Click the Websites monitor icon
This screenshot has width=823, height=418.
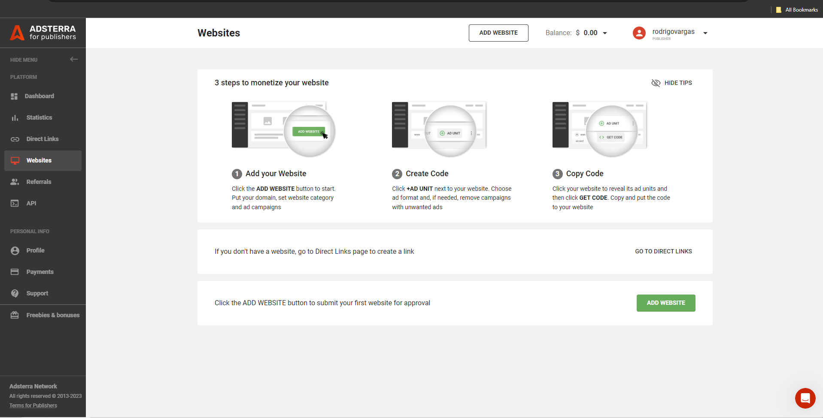pos(15,161)
